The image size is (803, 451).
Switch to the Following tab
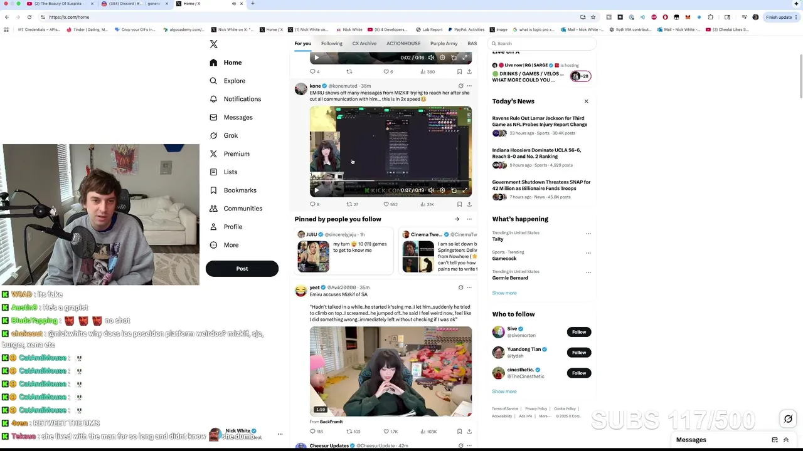point(332,43)
